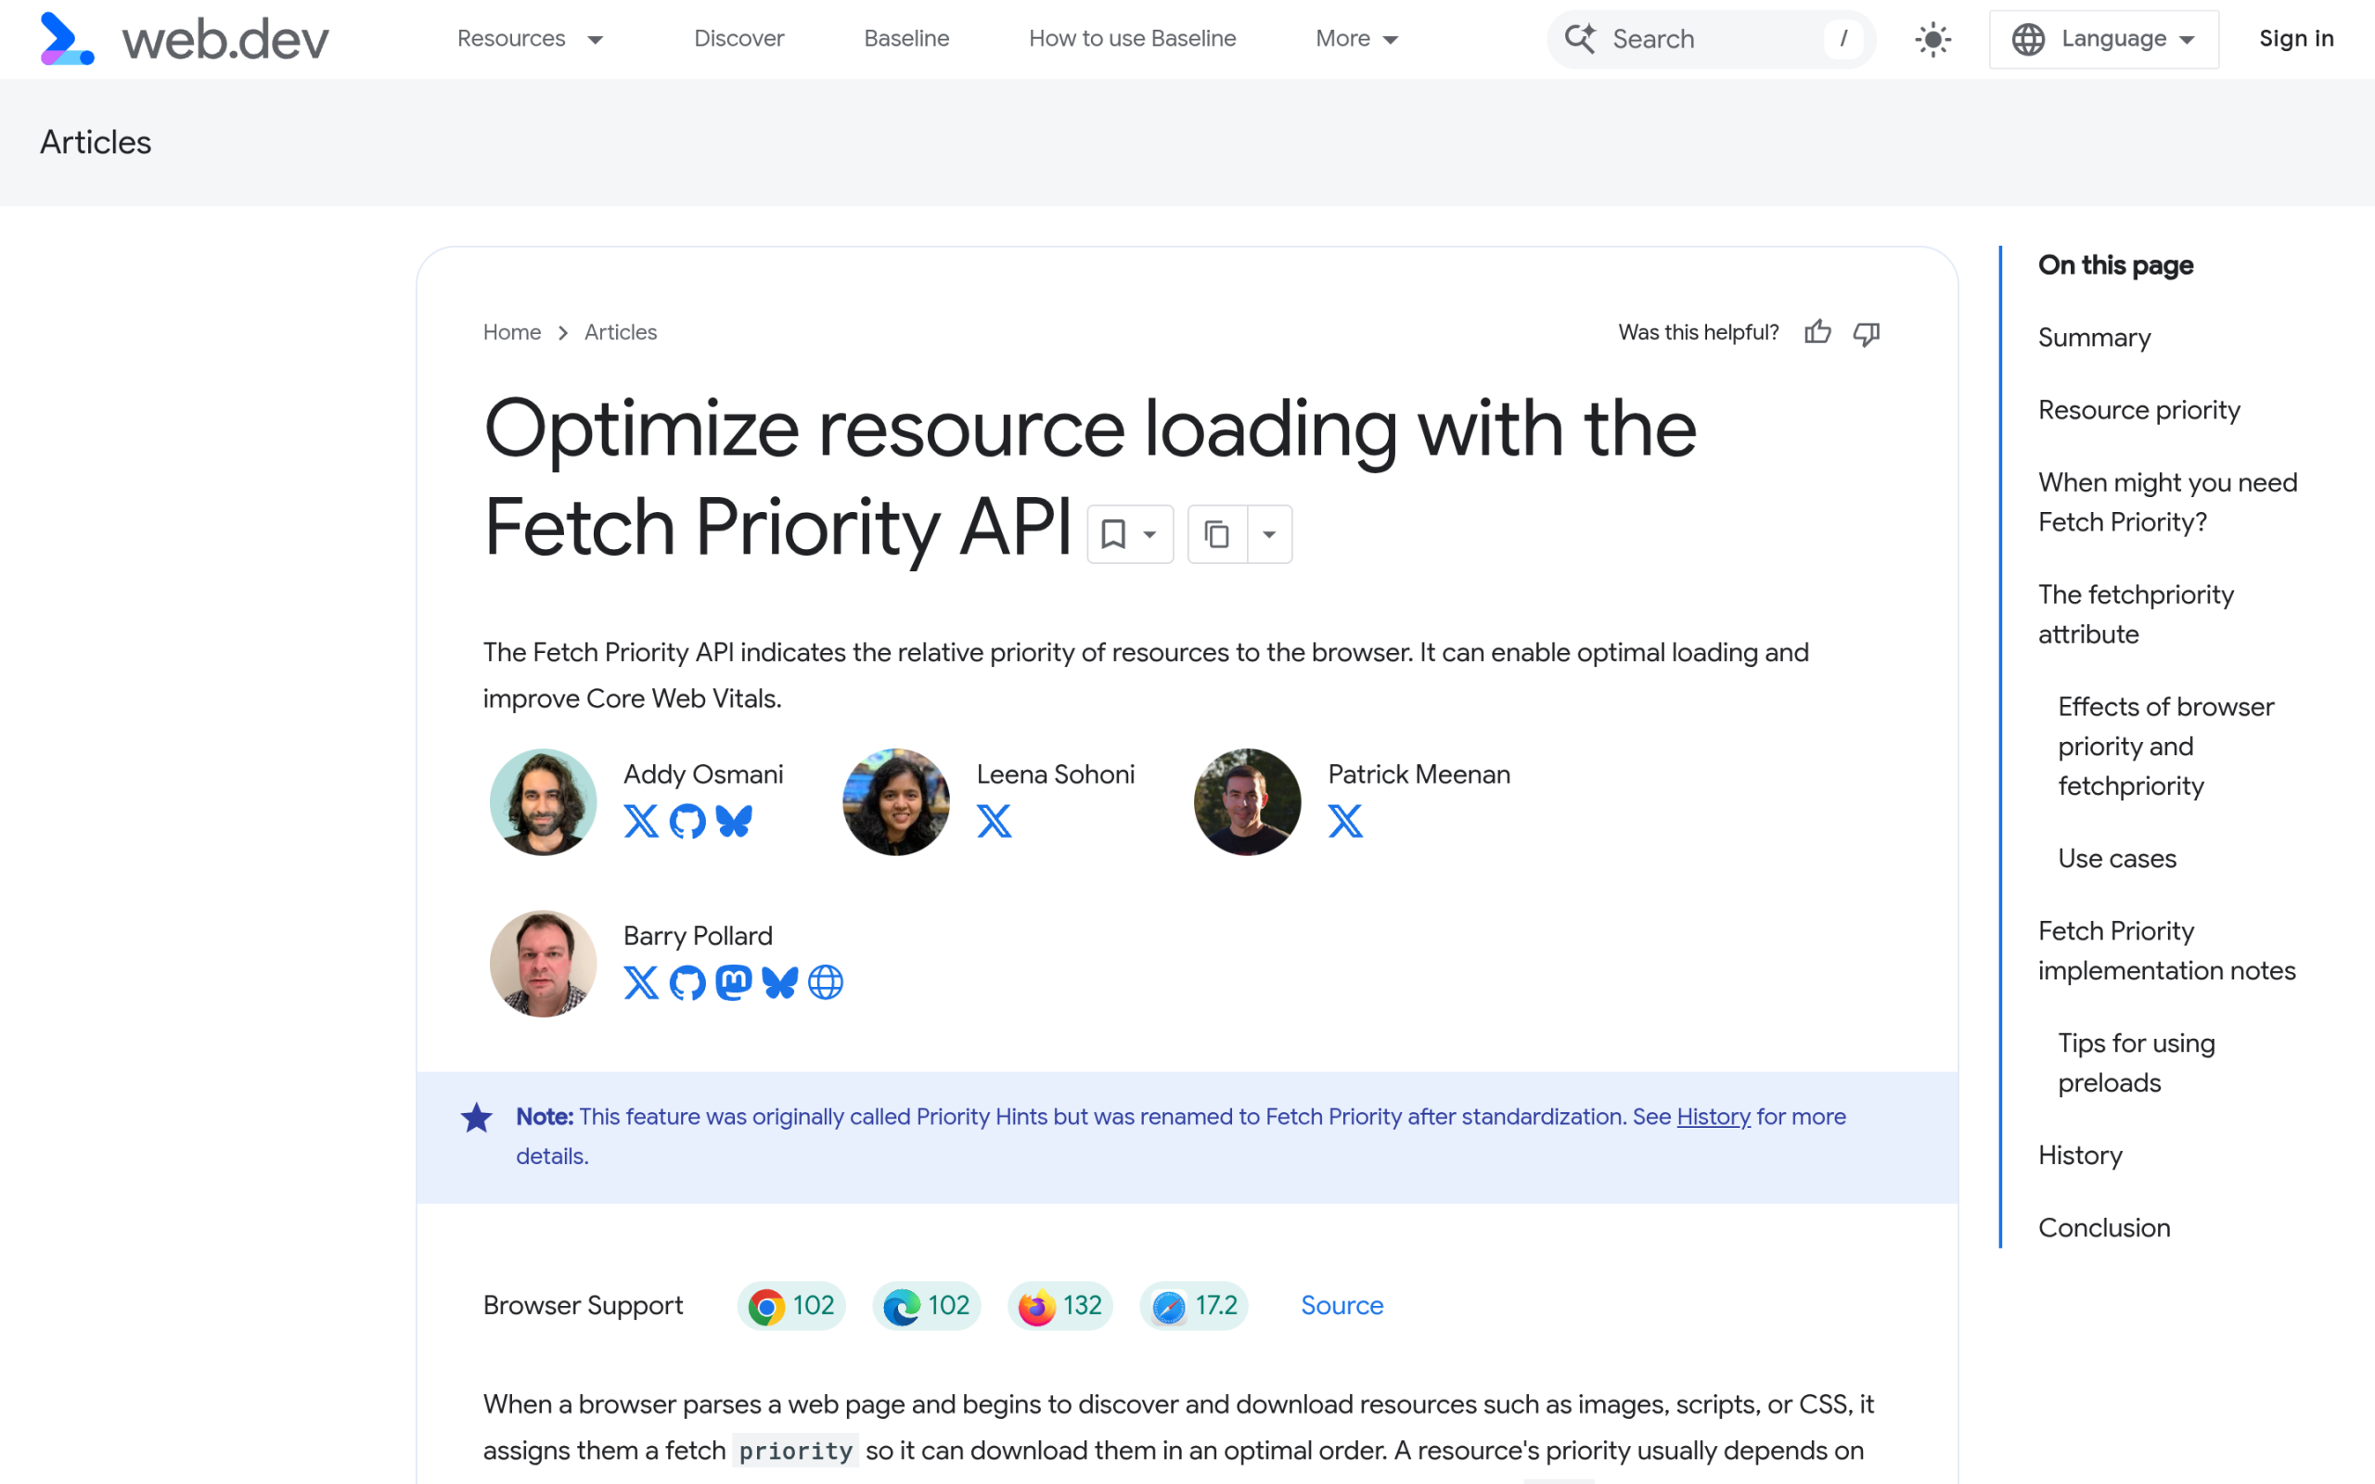The width and height of the screenshot is (2375, 1484).
Task: Open Addy Osmani's X profile icon
Action: (641, 821)
